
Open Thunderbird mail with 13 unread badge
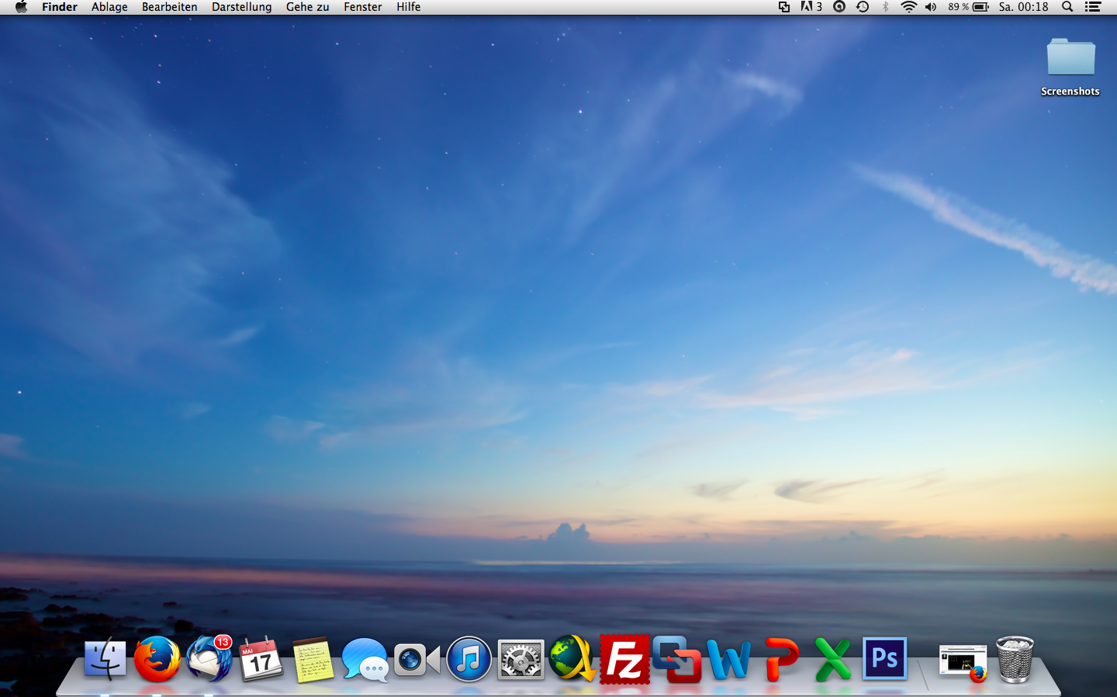click(209, 659)
